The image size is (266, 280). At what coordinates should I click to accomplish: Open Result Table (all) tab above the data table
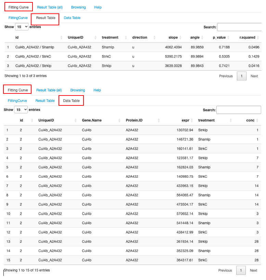coord(49,90)
